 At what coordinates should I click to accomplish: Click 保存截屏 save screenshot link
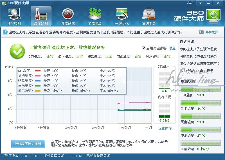pos(211,32)
